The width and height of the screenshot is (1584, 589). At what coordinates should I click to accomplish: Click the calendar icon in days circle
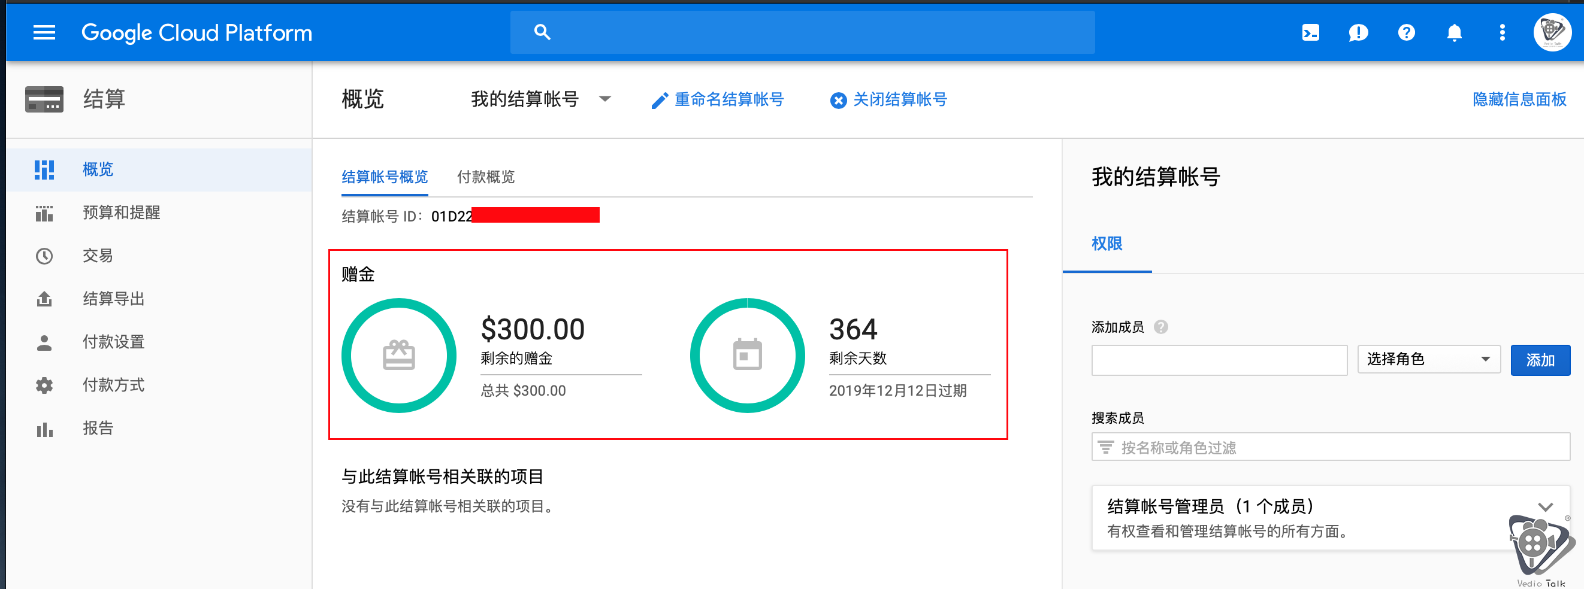pyautogui.click(x=748, y=354)
